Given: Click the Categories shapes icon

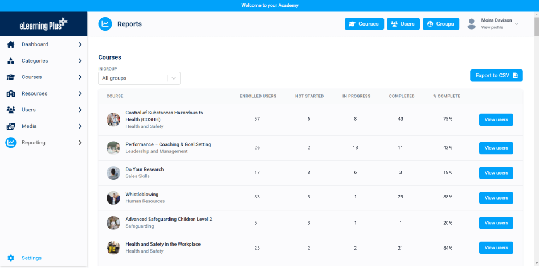Looking at the screenshot, I should (11, 61).
